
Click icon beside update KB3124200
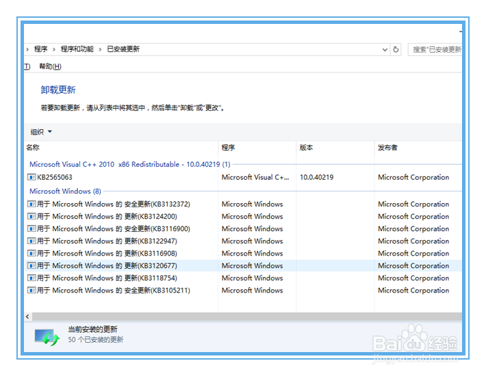31,217
